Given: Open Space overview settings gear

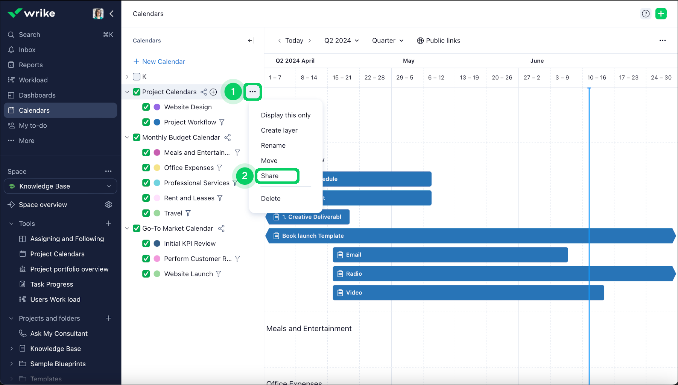Looking at the screenshot, I should pyautogui.click(x=108, y=205).
